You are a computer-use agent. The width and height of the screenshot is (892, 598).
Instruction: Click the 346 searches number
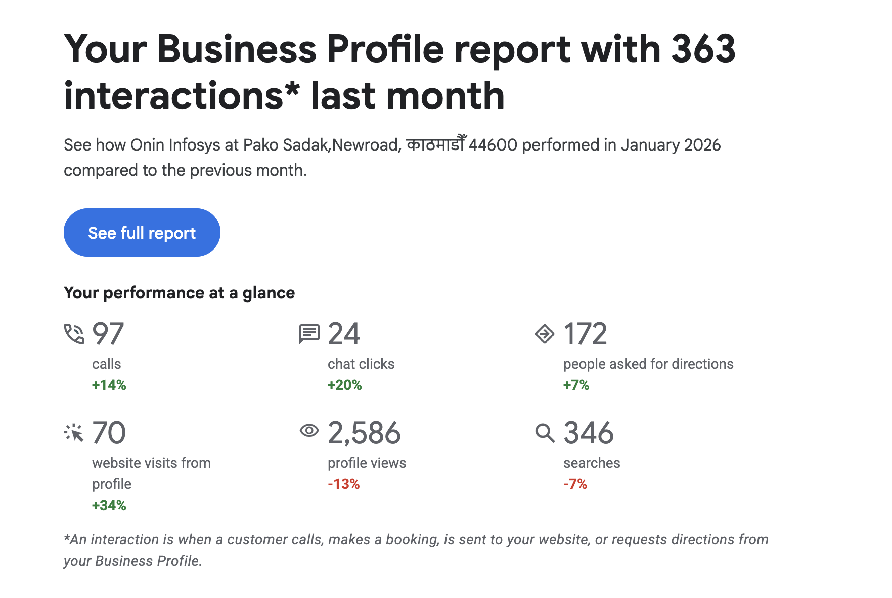(x=589, y=433)
